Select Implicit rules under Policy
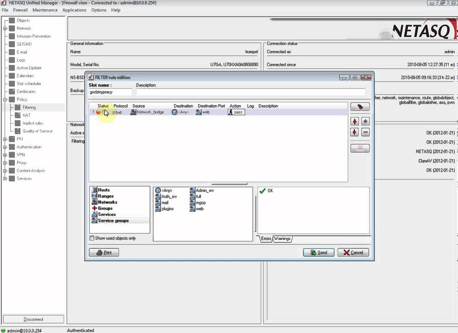The image size is (458, 333). [33, 123]
